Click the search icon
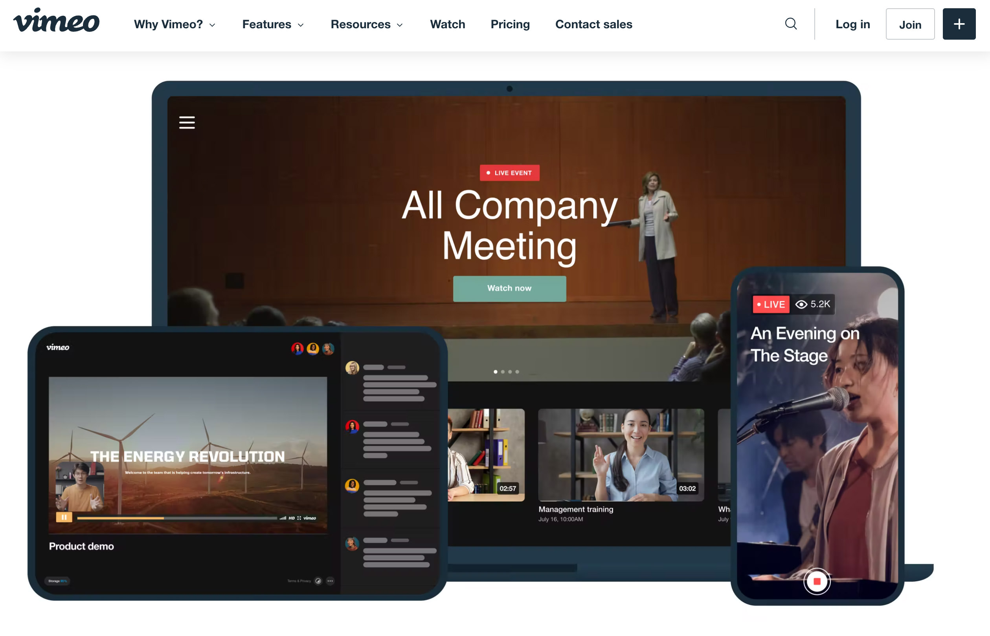 click(791, 24)
